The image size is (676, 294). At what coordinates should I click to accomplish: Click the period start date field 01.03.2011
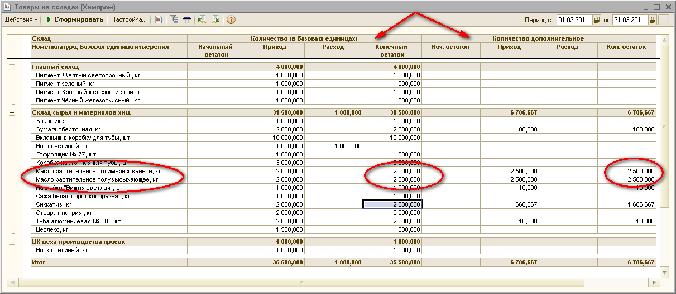tap(574, 20)
